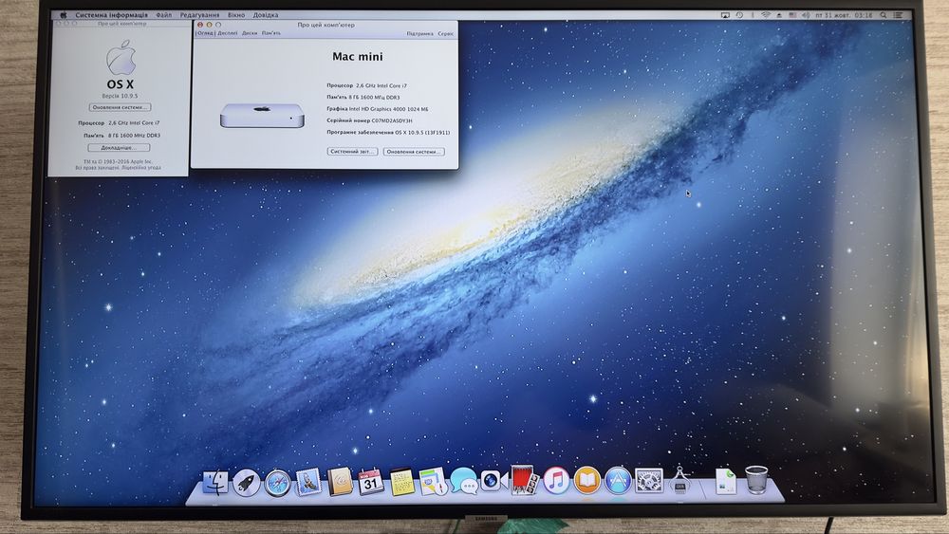Close the front Про цей комп'ютер window
Viewport: 949px width, 534px height.
[x=199, y=25]
